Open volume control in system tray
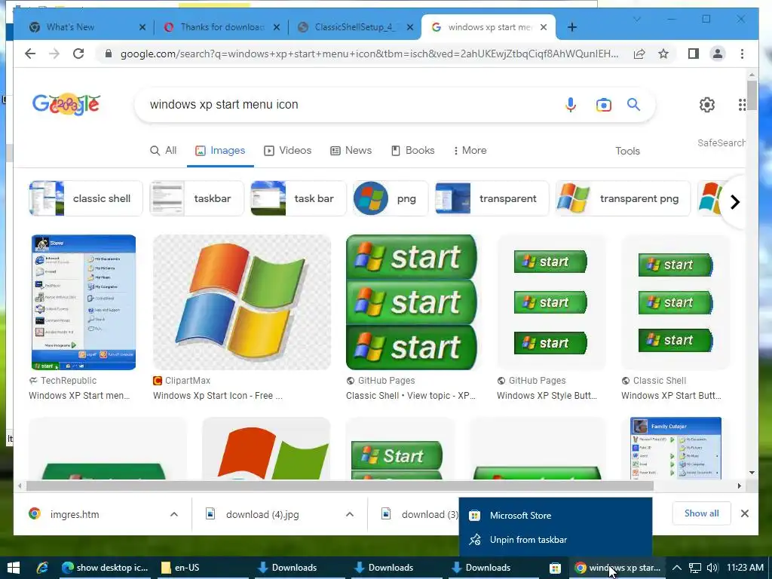Screen dimensions: 772x579 coord(712,568)
